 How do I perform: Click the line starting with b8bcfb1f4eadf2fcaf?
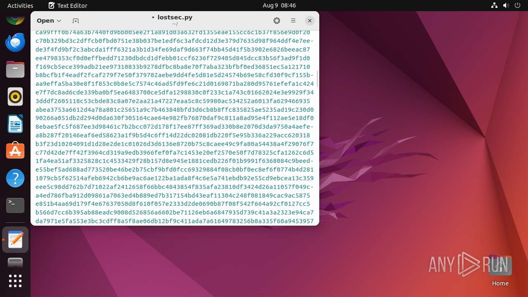174,75
